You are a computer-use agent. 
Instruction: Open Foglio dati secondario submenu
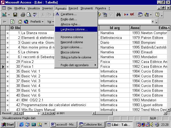[x=76, y=65]
